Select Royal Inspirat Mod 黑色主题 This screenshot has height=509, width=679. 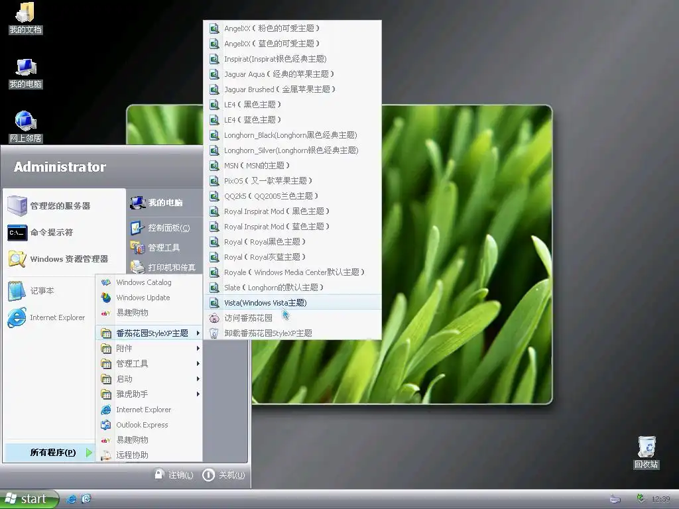coord(292,211)
